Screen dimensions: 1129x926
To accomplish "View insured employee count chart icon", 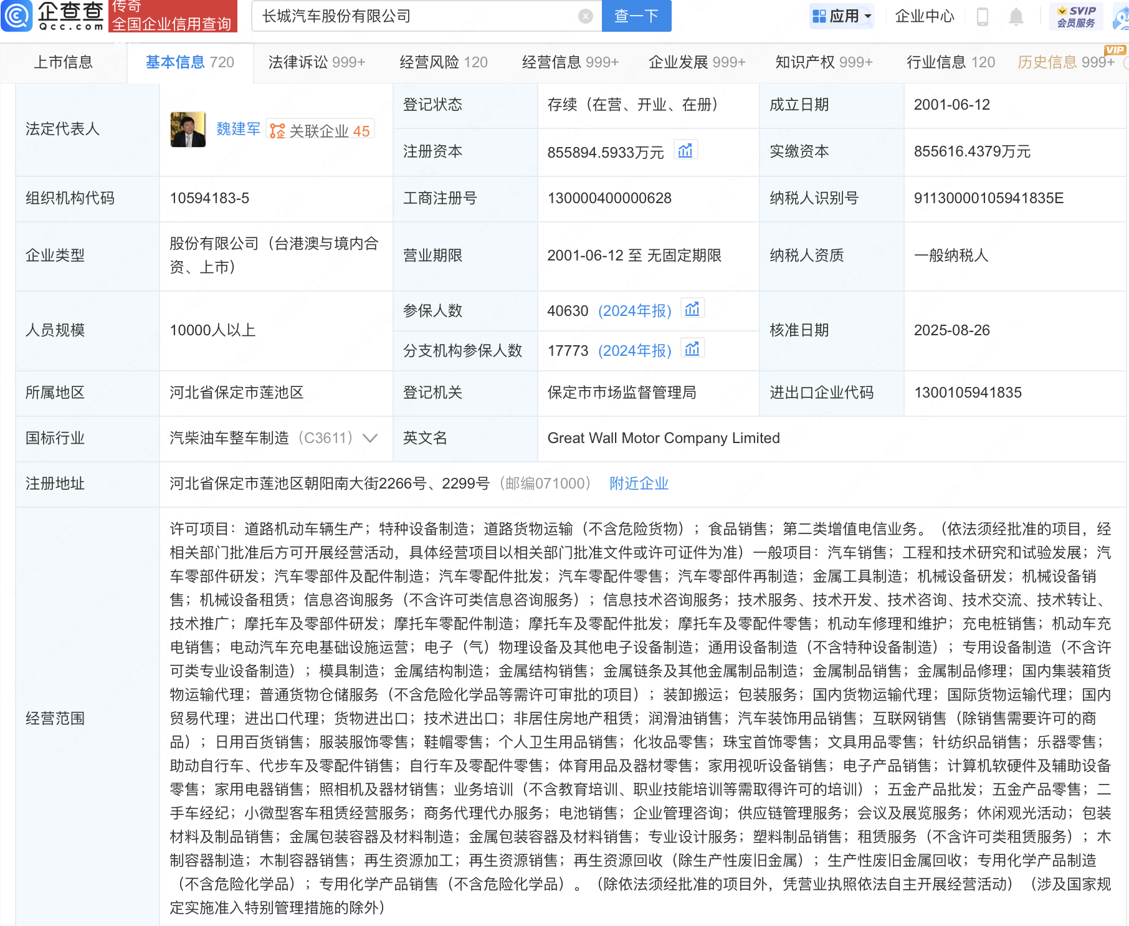I will [692, 310].
